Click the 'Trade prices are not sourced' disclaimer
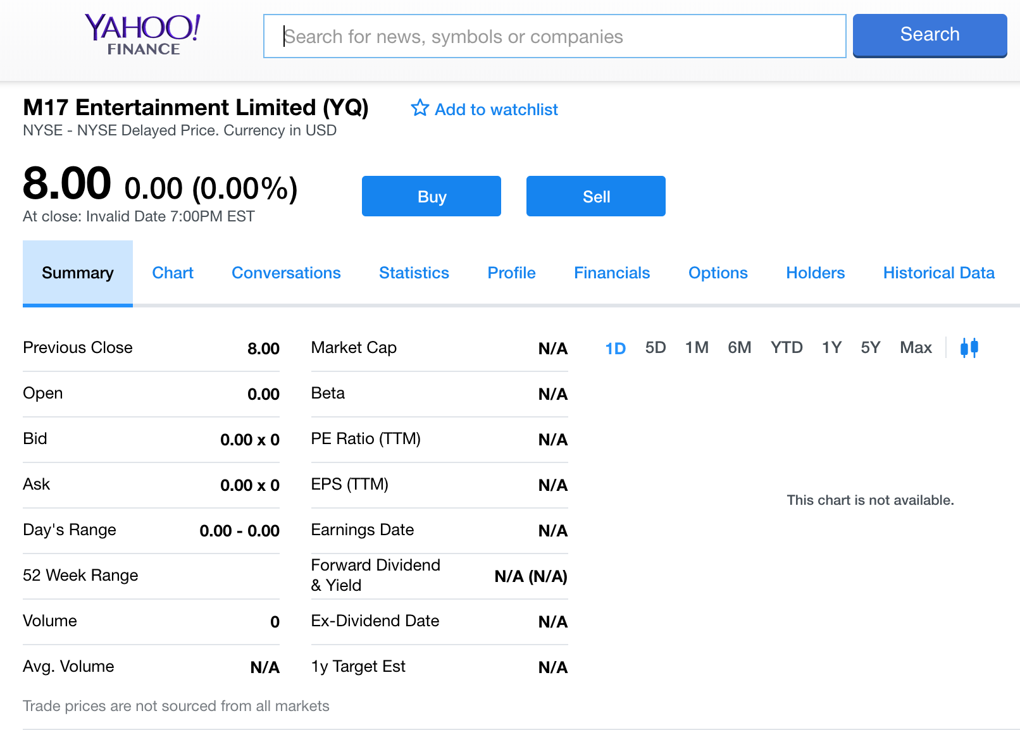The height and width of the screenshot is (730, 1020). (x=176, y=706)
